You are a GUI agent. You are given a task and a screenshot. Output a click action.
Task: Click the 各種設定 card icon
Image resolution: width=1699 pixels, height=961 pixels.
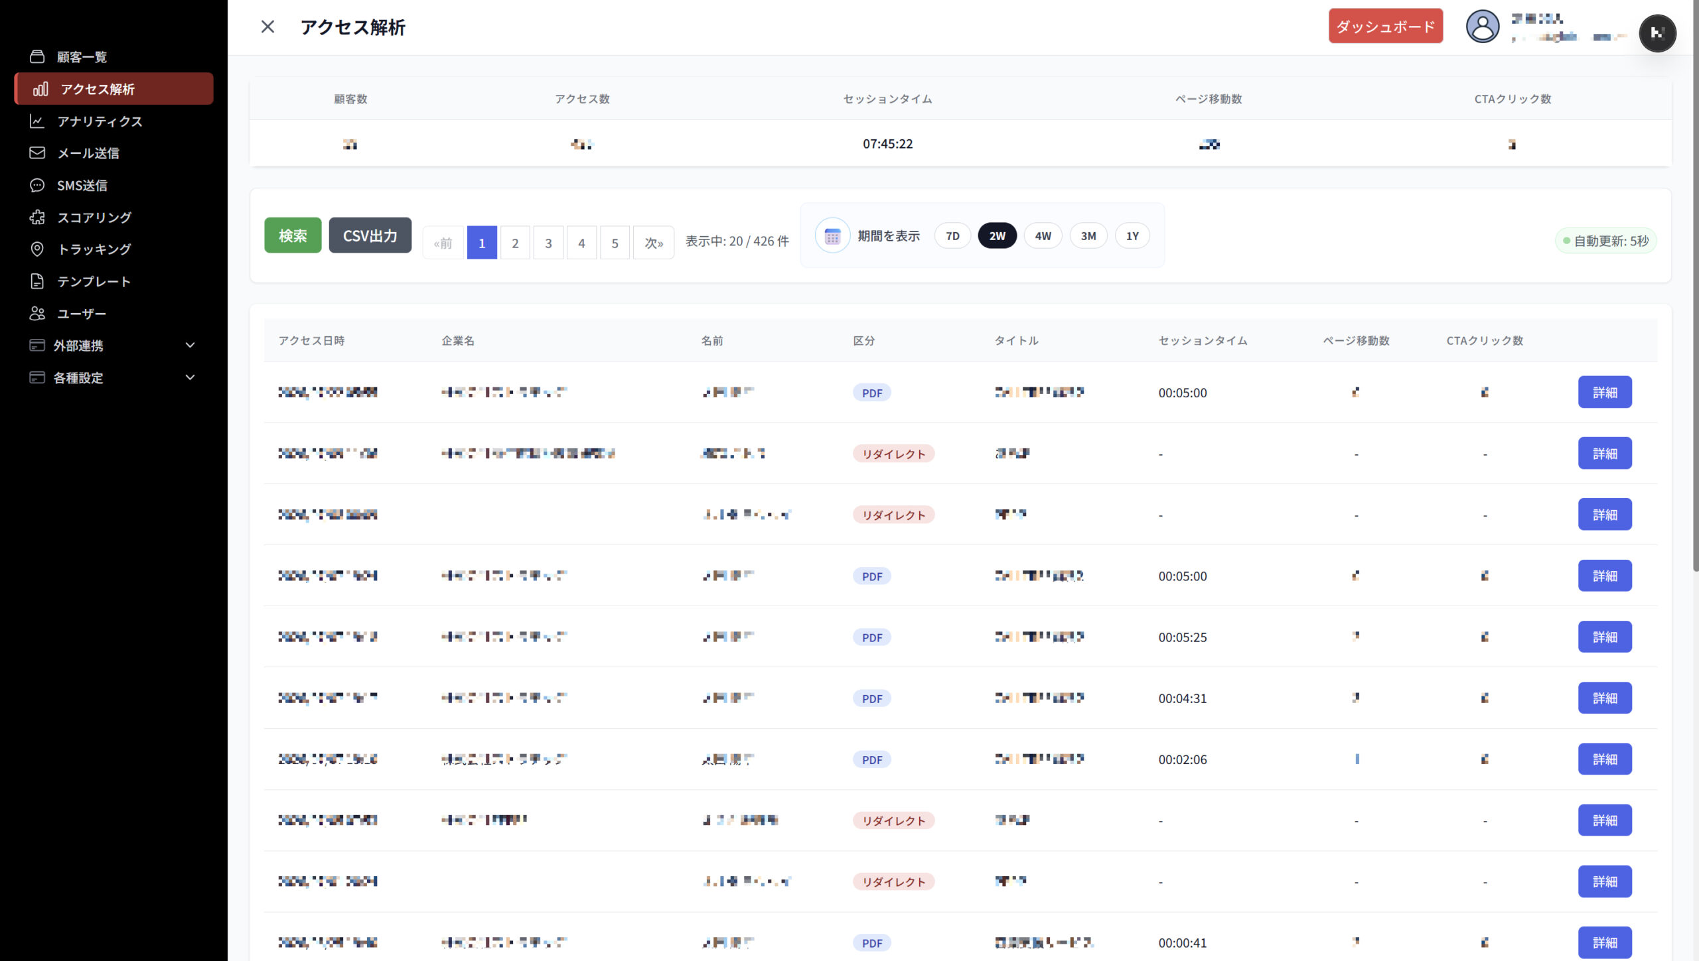[37, 377]
